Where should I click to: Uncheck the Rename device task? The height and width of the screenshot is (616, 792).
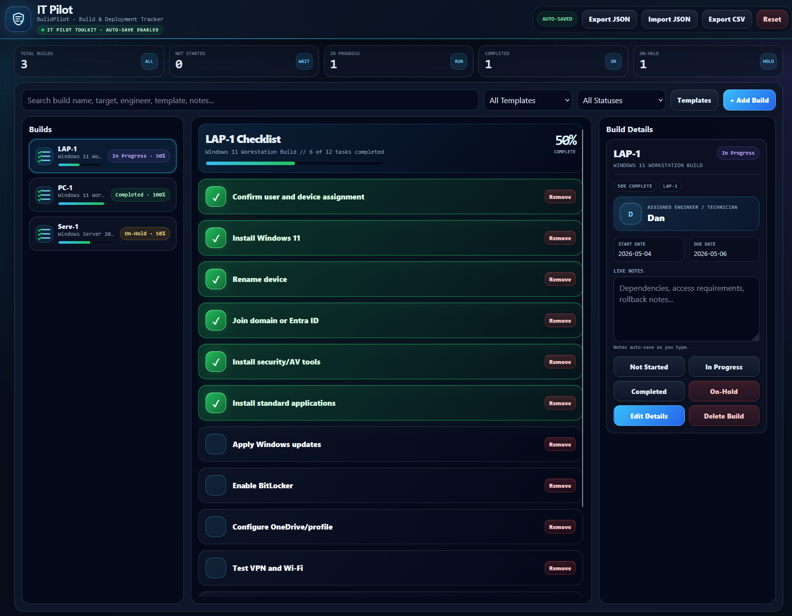pyautogui.click(x=216, y=280)
